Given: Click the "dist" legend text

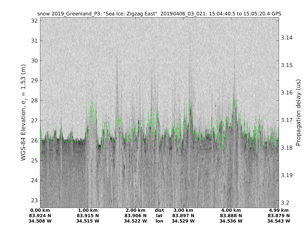Looking at the screenshot, I should pos(159,210).
